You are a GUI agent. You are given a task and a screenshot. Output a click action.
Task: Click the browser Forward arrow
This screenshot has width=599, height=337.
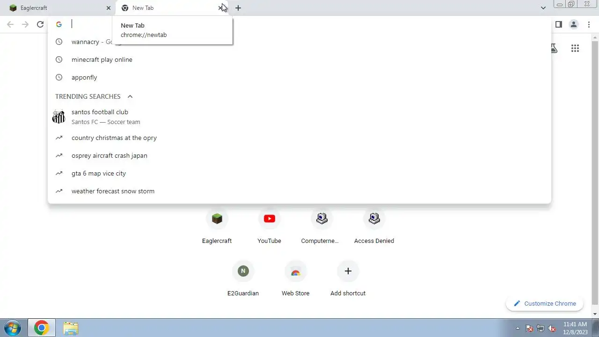tap(25, 24)
